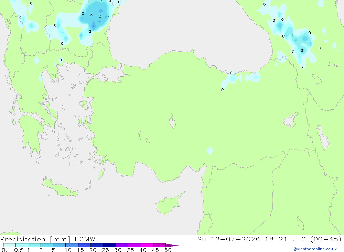Click the 'Su' weekday label
The height and width of the screenshot is (252, 344).
coord(202,239)
